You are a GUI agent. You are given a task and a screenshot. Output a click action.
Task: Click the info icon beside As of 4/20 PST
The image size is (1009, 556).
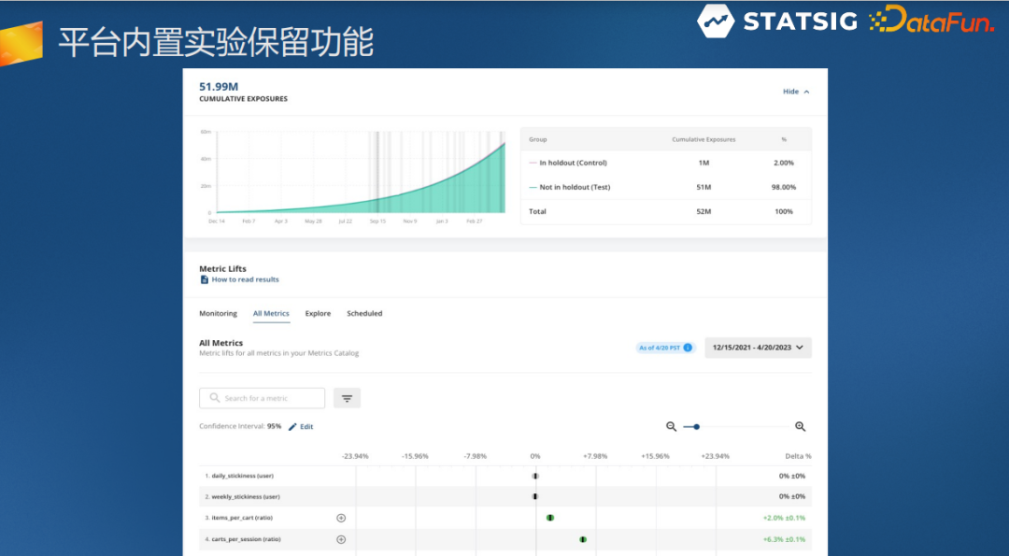(688, 348)
